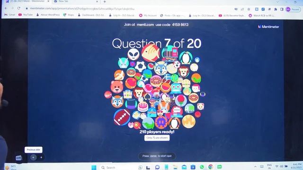
Task: Open the About WordPress bookmark
Action: pyautogui.click(x=48, y=15)
